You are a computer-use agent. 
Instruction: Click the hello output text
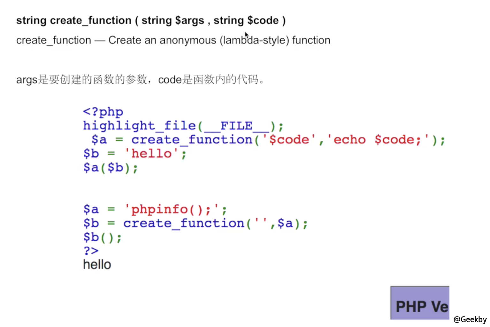[97, 265]
